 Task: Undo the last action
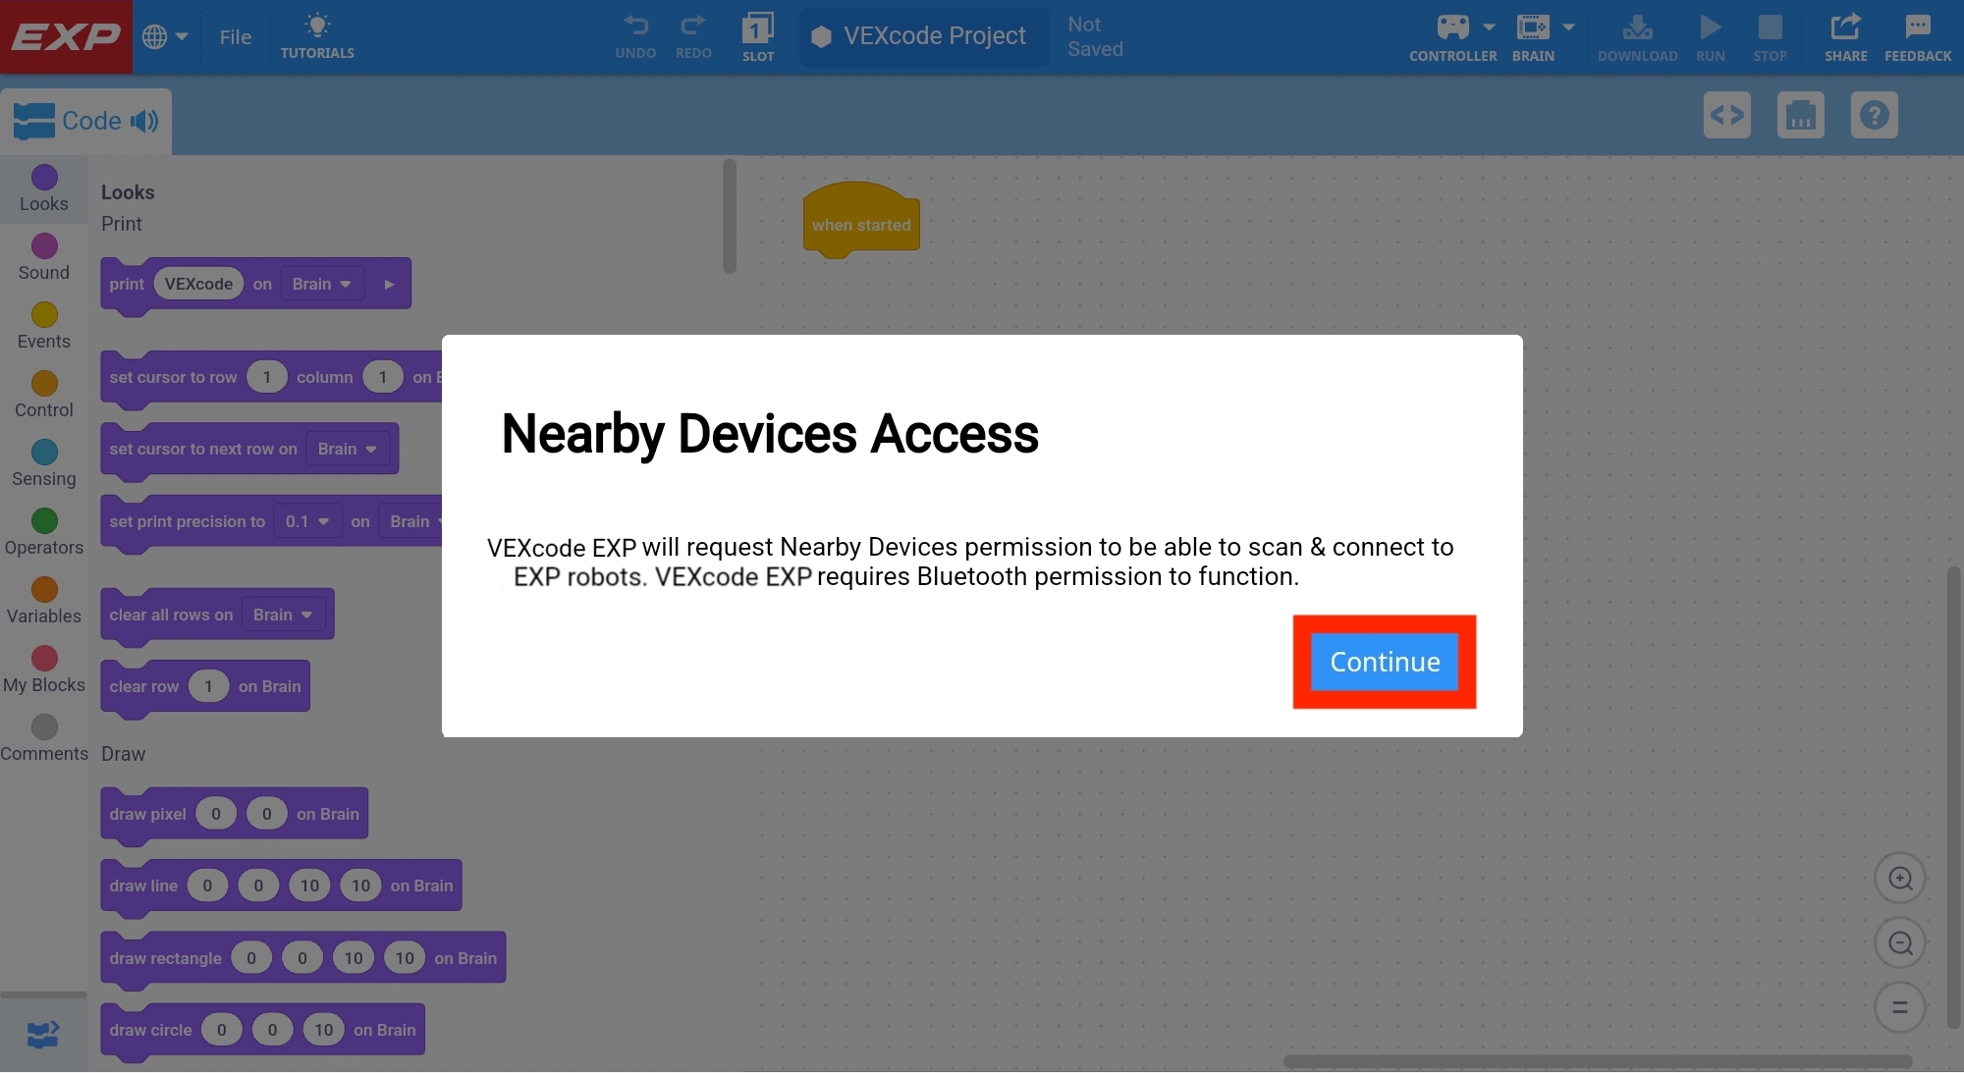coord(635,36)
